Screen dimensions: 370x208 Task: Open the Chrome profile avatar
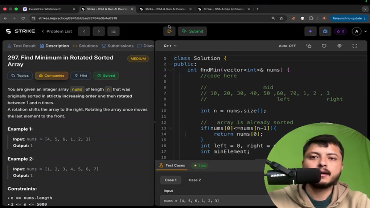click(324, 18)
